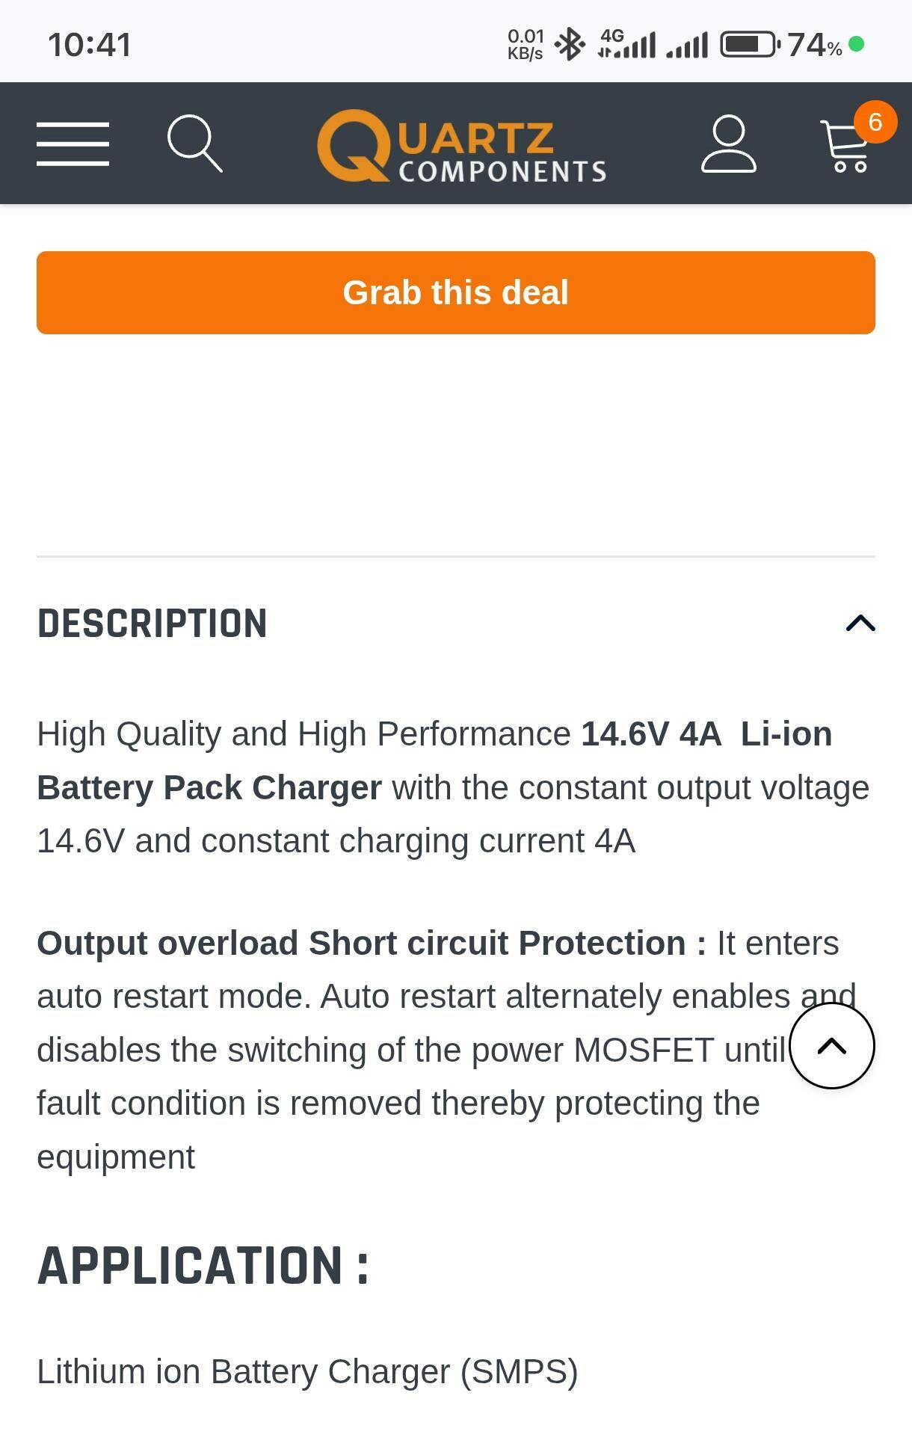Tap the DESCRIPTION section header
Screen dimensions: 912x1449
click(152, 624)
